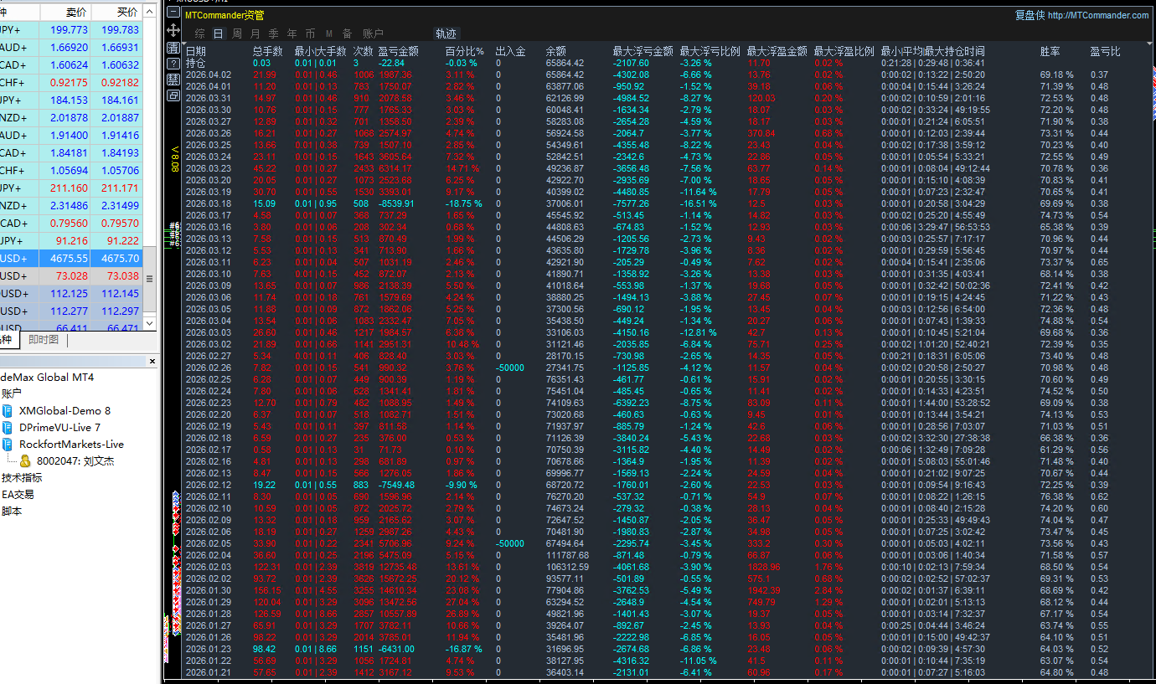Open the 账户 tab in MTCommander
Screen dimensions: 1156x684
373,33
